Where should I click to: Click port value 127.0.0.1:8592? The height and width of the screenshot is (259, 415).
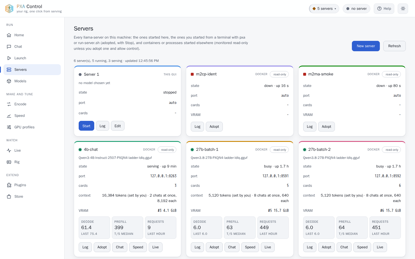tap(388, 176)
